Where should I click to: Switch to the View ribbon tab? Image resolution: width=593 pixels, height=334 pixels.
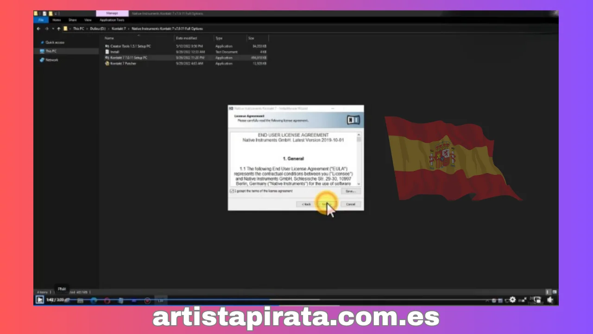click(88, 20)
